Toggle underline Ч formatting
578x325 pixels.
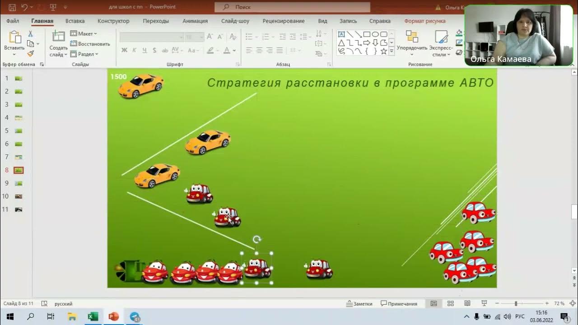tap(144, 51)
